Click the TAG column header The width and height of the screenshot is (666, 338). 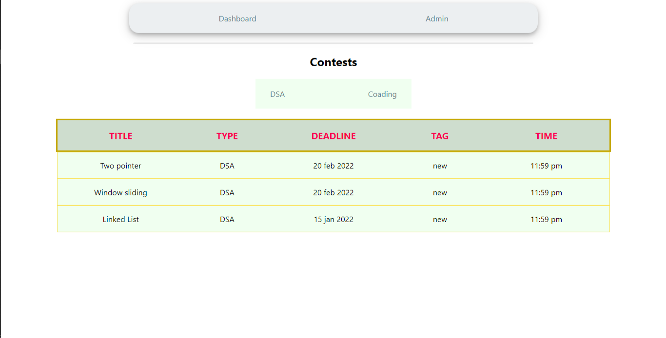tap(440, 136)
